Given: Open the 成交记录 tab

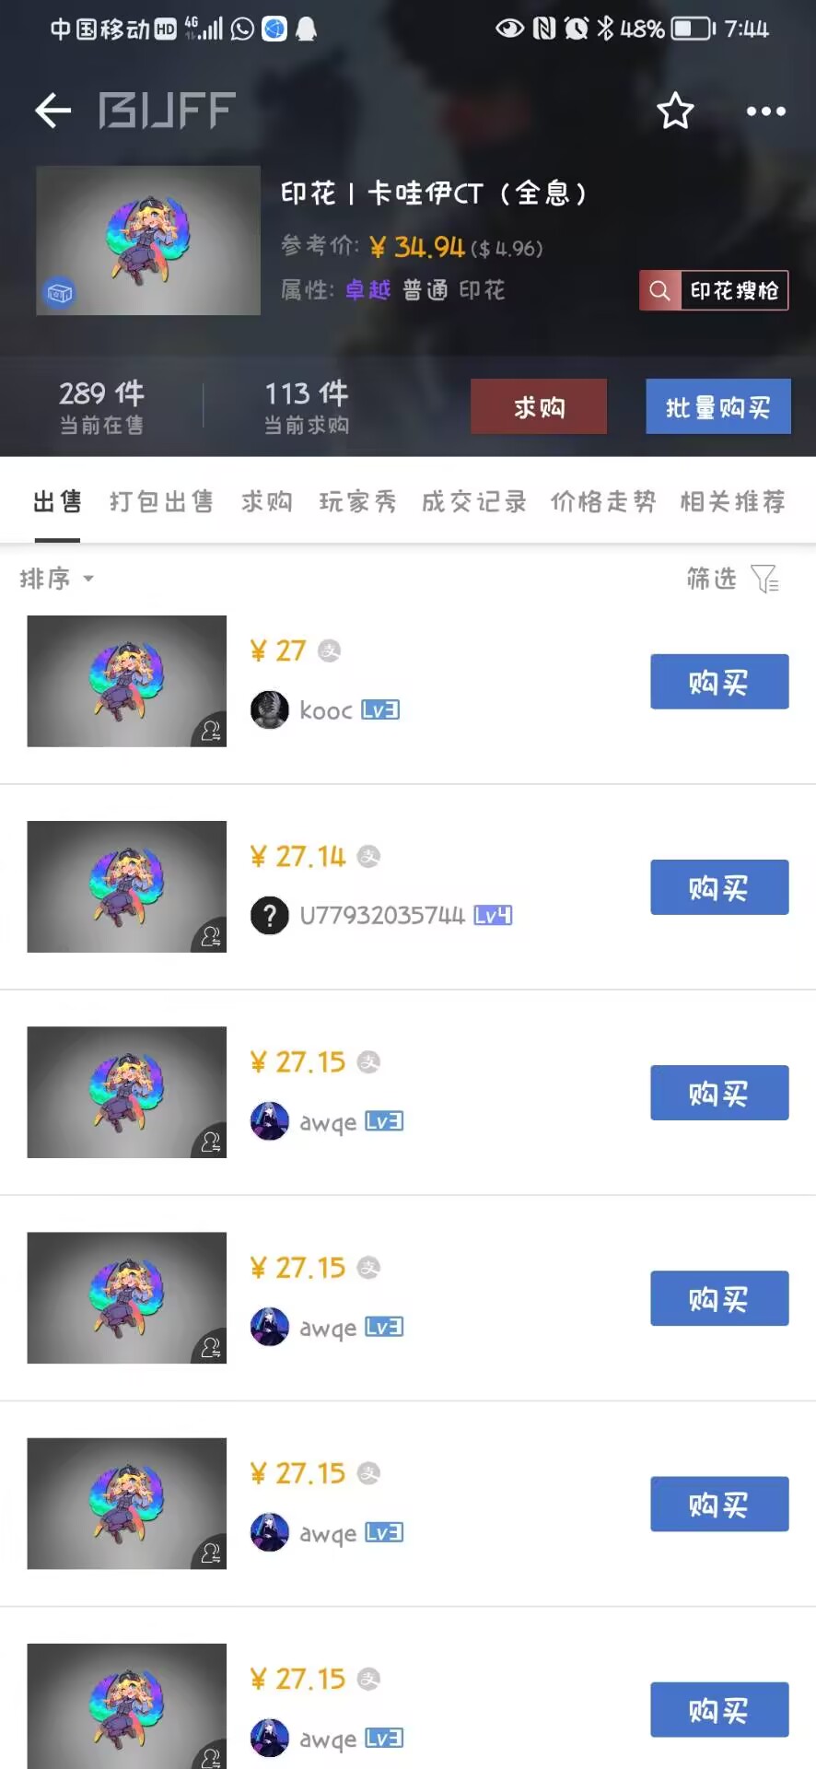Looking at the screenshot, I should point(473,501).
